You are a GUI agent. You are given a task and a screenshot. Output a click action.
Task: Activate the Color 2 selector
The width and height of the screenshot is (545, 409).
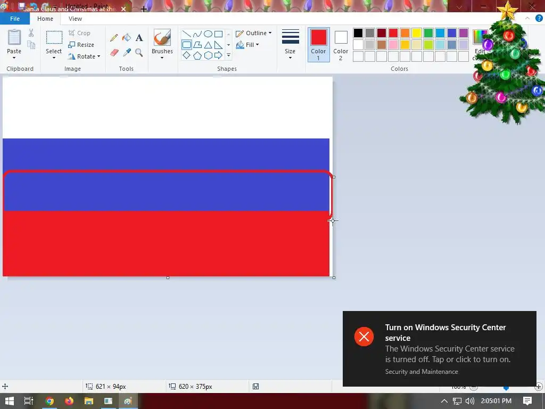pos(341,45)
